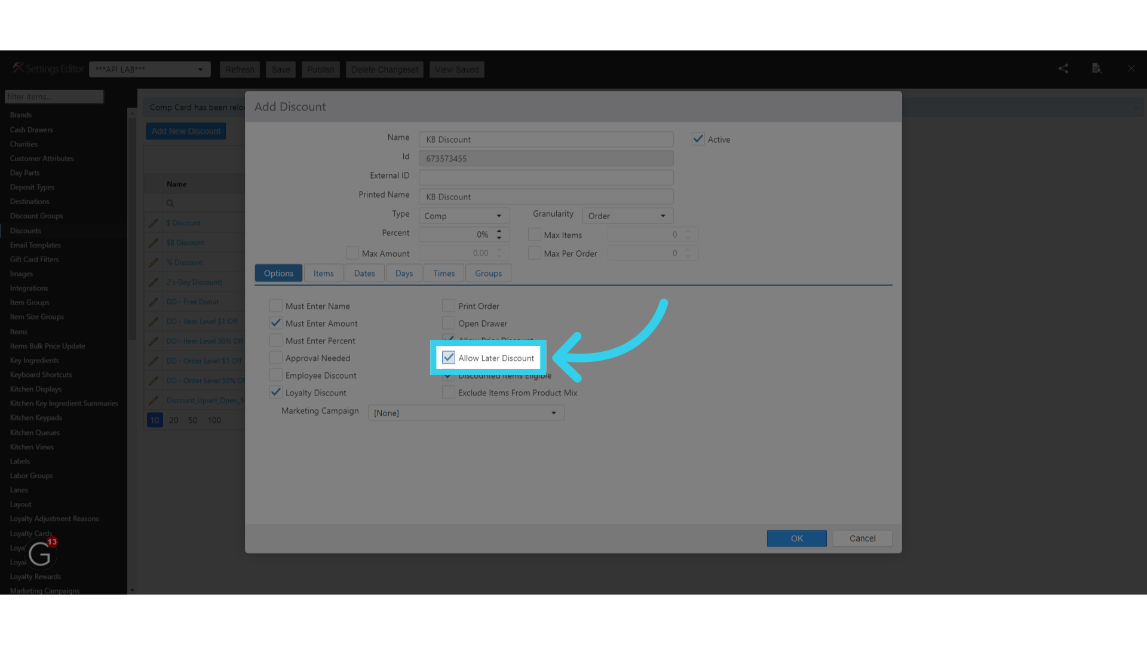The width and height of the screenshot is (1147, 645).
Task: Click the edit pencil for $ Discount row
Action: [x=154, y=223]
